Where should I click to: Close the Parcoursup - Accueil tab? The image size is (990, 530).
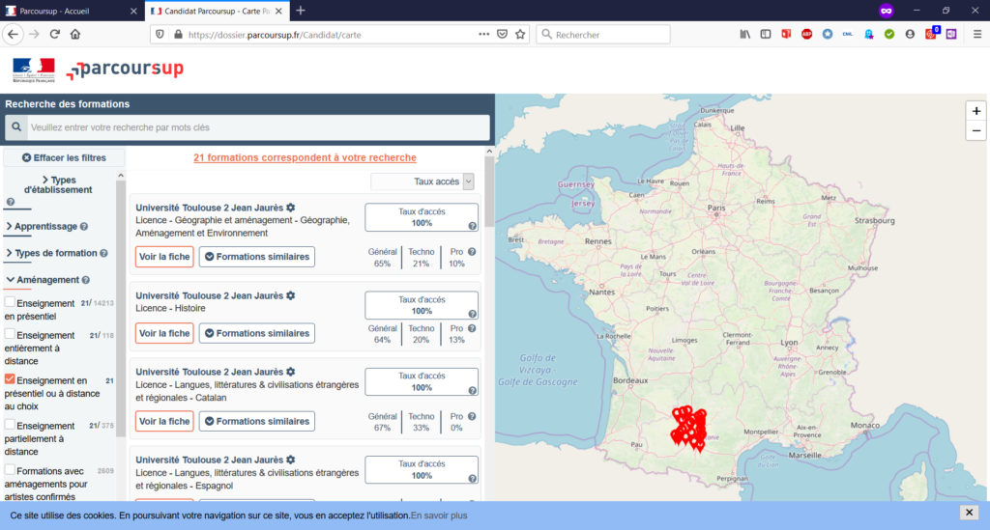133,11
